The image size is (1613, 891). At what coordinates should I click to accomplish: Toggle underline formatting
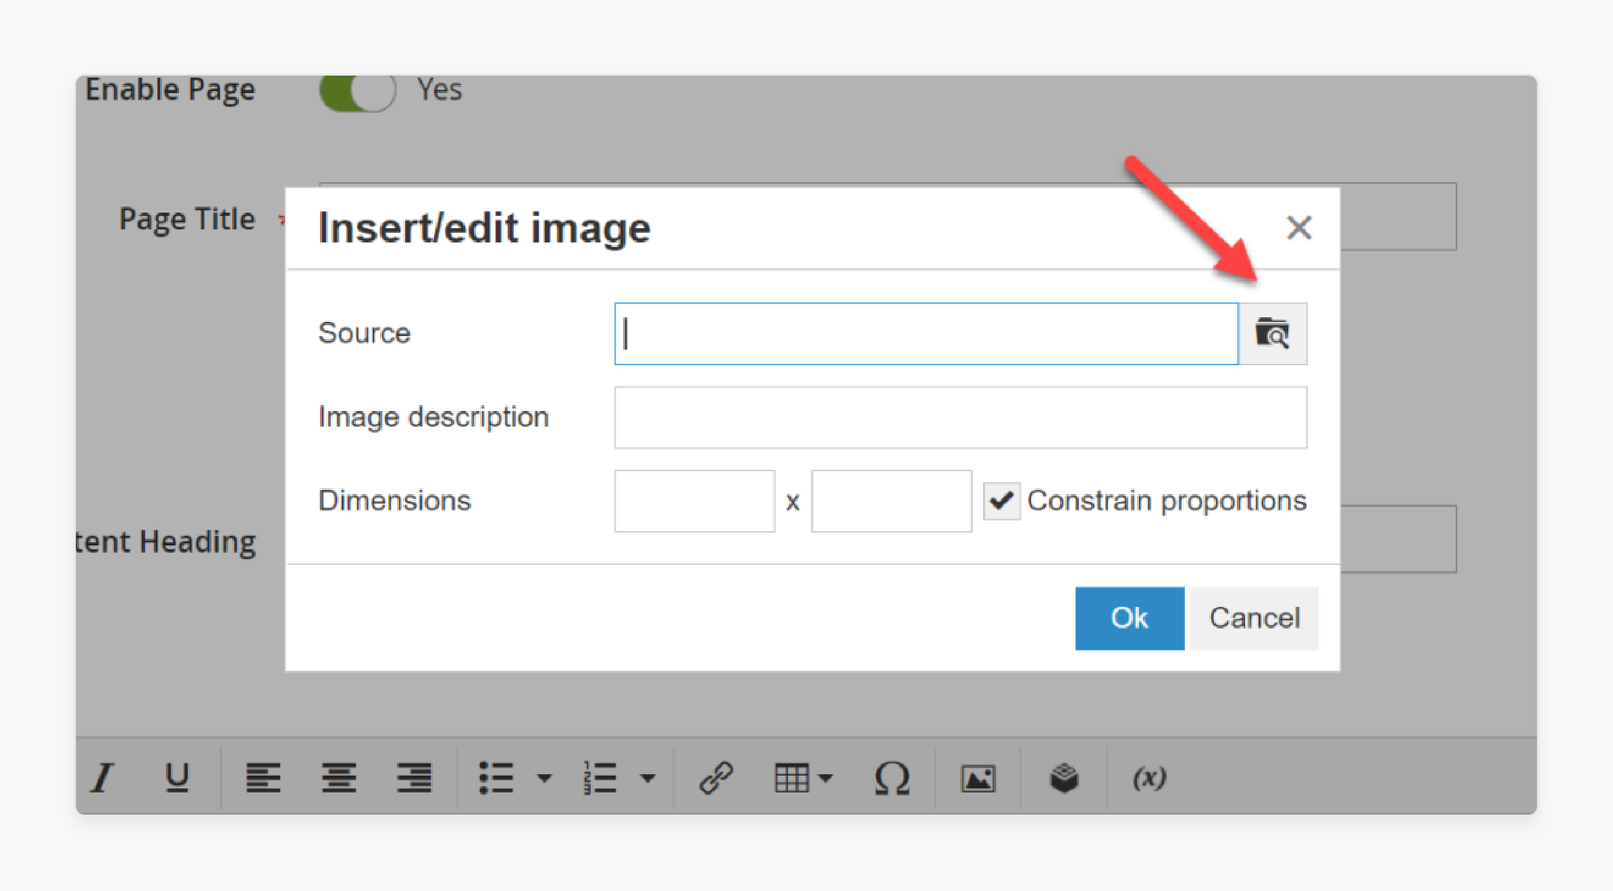click(177, 778)
